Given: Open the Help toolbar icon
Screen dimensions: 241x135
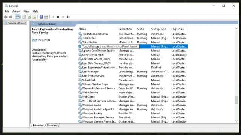Looking at the screenshot, I should tap(41, 17).
